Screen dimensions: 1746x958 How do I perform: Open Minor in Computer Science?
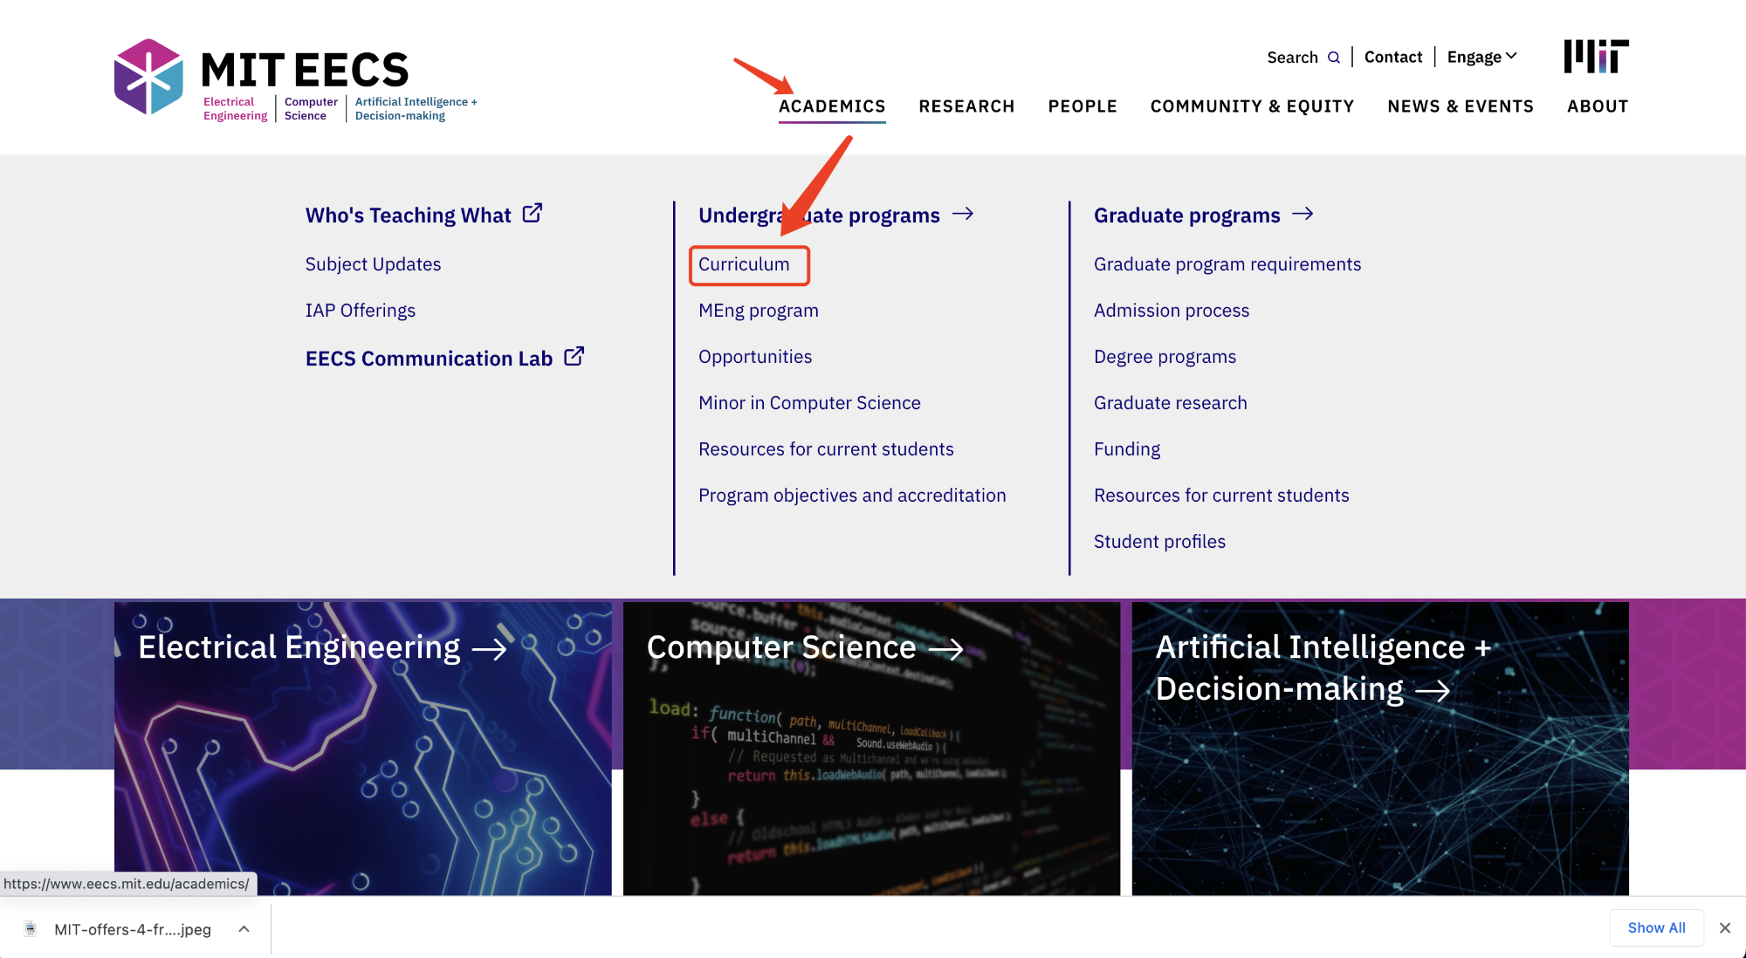tap(809, 402)
